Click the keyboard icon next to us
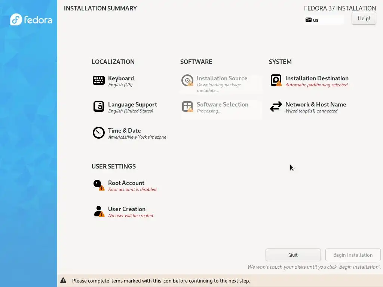Viewport: 383px width, 287px height. pyautogui.click(x=309, y=20)
